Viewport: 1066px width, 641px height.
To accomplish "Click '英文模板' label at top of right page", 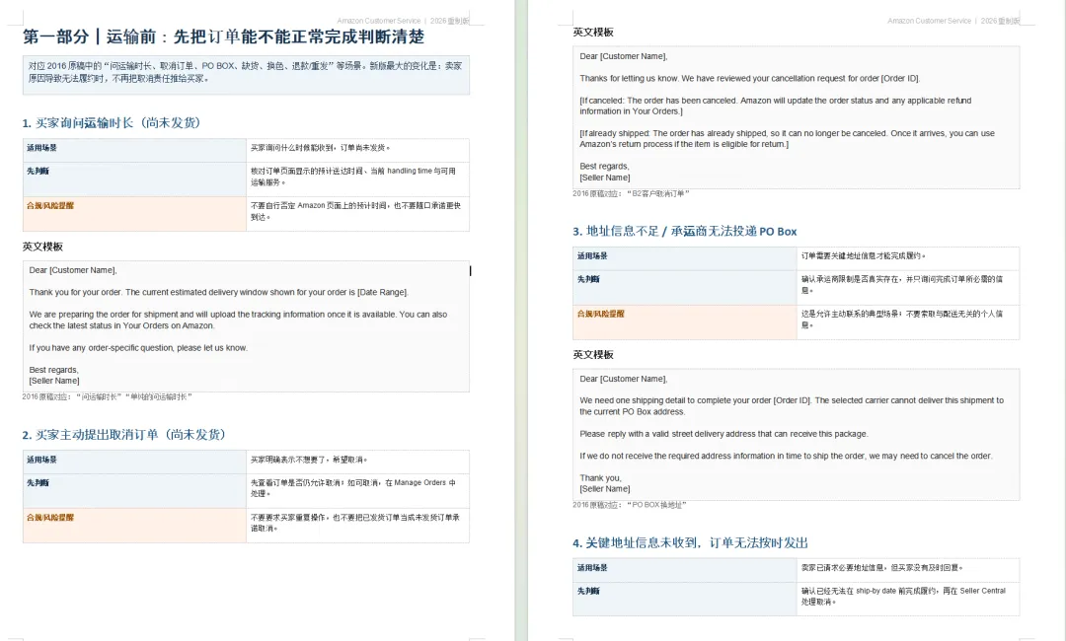I will (x=593, y=32).
